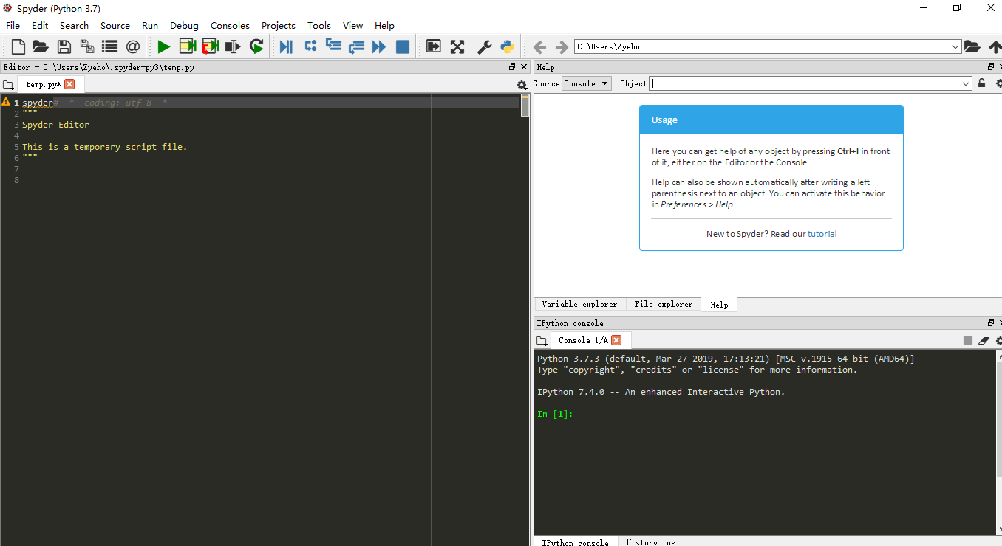Open the View menu

click(352, 25)
